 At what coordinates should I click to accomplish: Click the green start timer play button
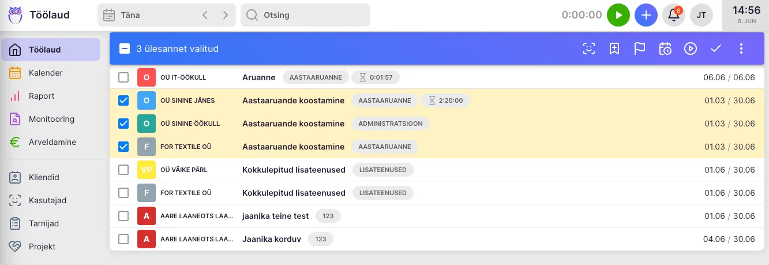pyautogui.click(x=618, y=15)
